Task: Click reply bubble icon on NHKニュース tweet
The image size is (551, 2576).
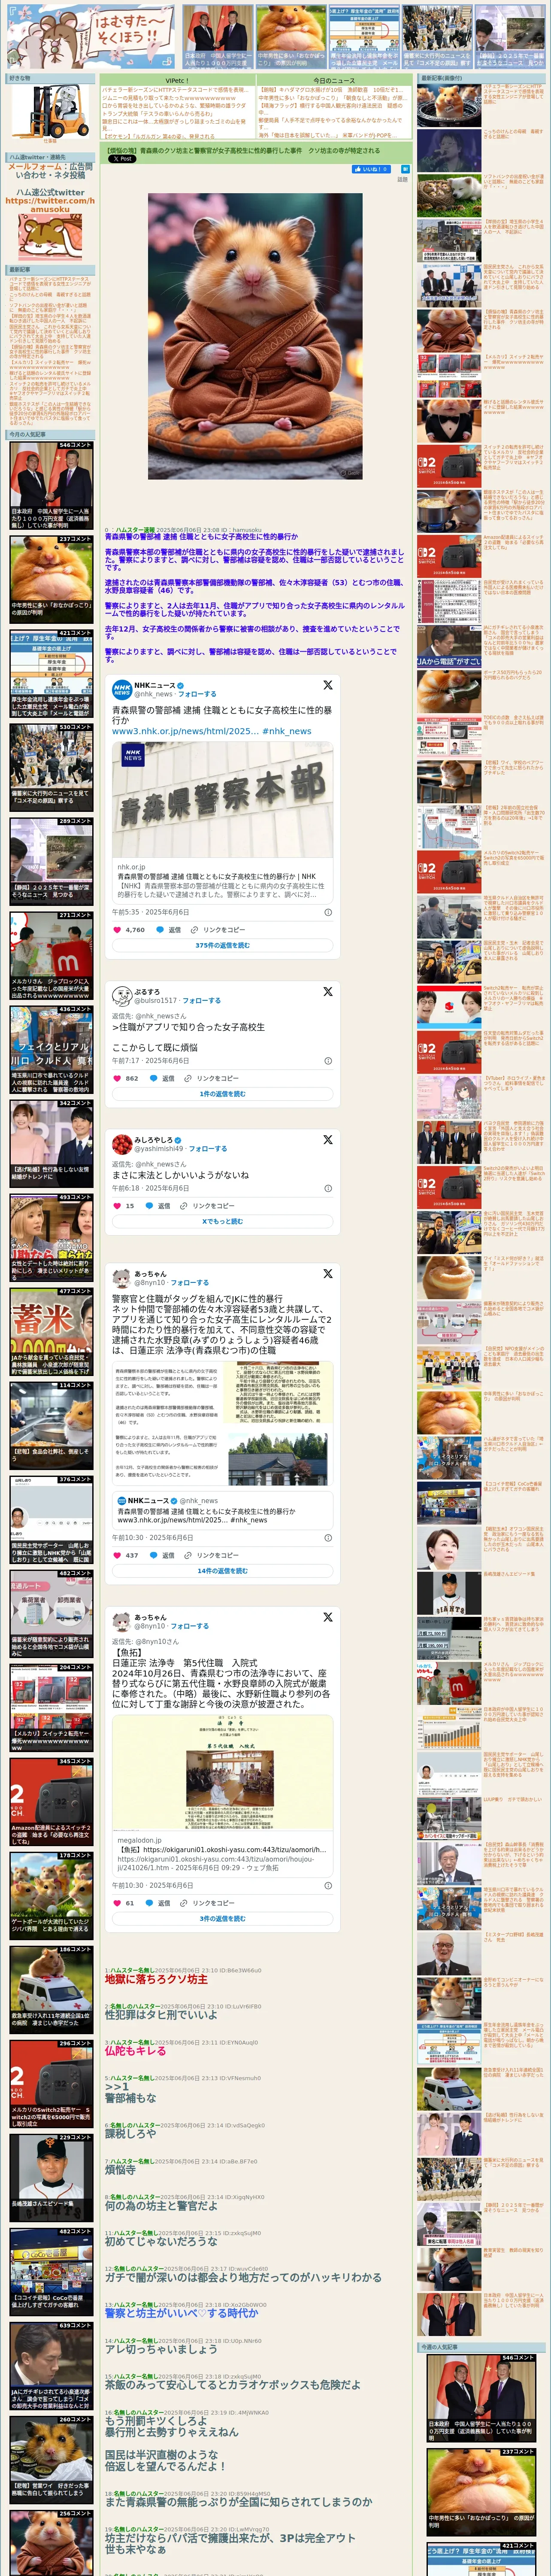Action: pos(160,929)
